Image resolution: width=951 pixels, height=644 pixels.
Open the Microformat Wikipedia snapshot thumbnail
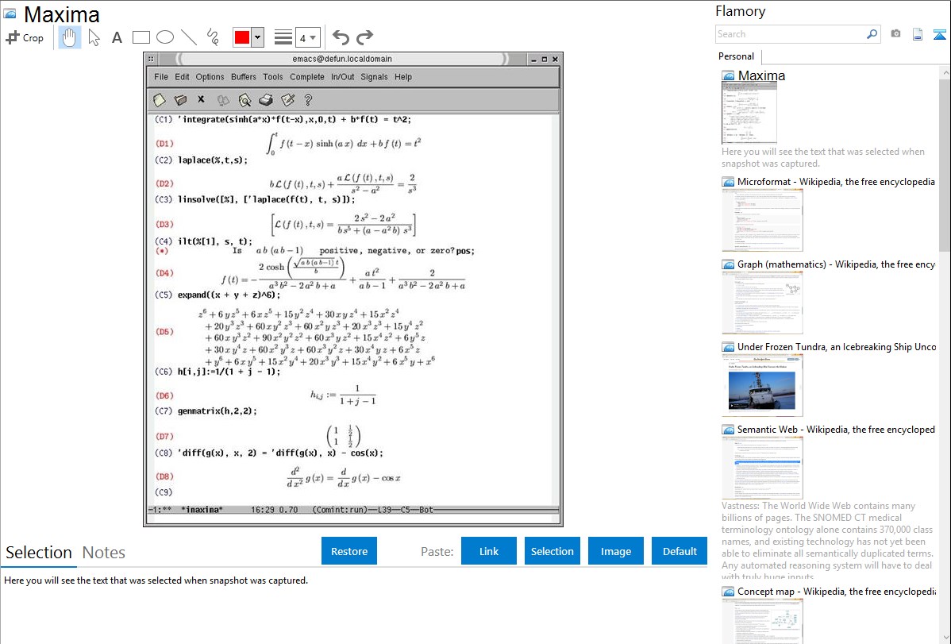coord(762,220)
